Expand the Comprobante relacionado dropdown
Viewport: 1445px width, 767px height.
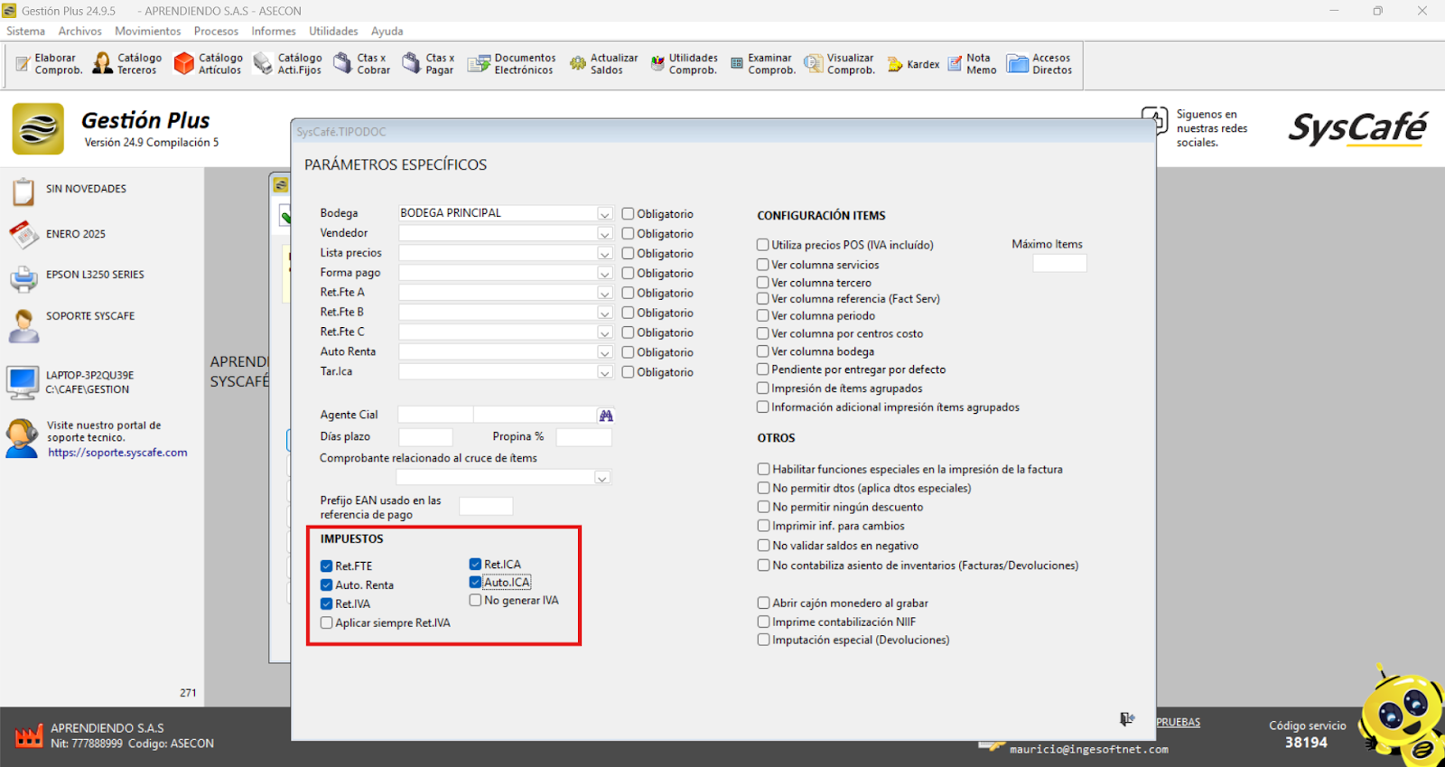tap(602, 478)
